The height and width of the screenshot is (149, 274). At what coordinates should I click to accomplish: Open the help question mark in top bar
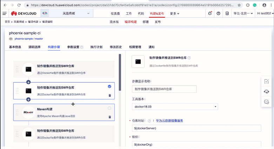tap(219, 13)
